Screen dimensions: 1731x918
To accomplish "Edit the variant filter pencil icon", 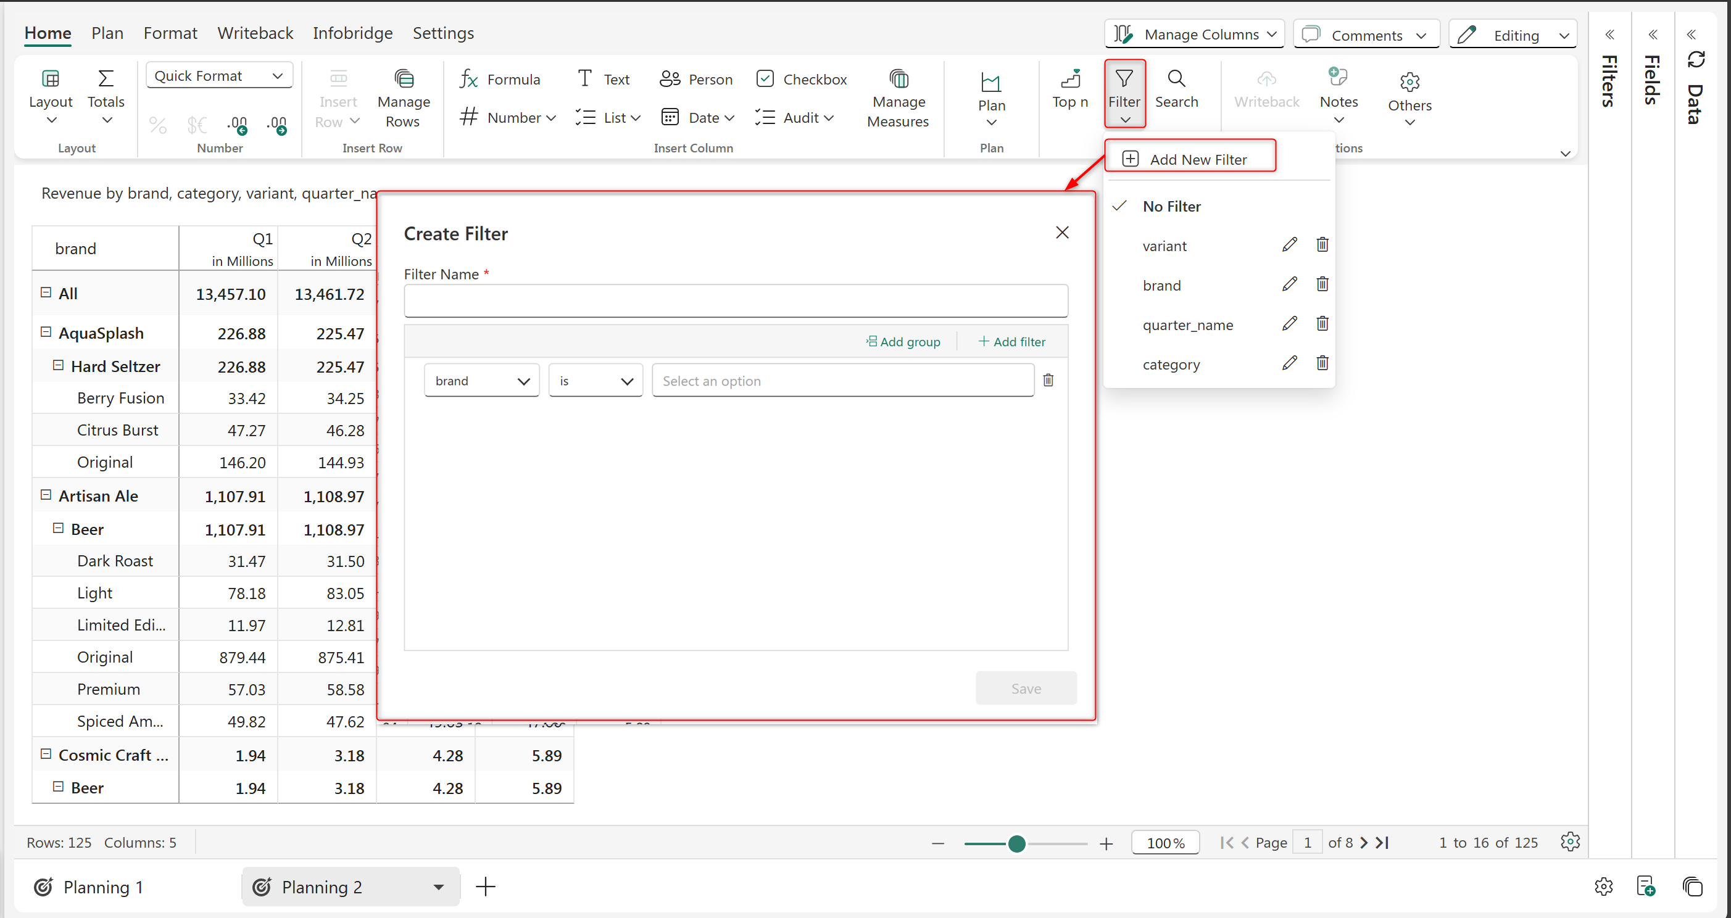I will pyautogui.click(x=1289, y=245).
